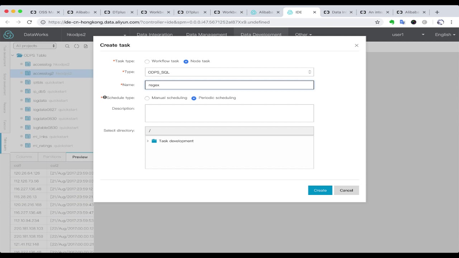Open the All projects dropdown
Image resolution: width=459 pixels, height=258 pixels.
coord(35,46)
